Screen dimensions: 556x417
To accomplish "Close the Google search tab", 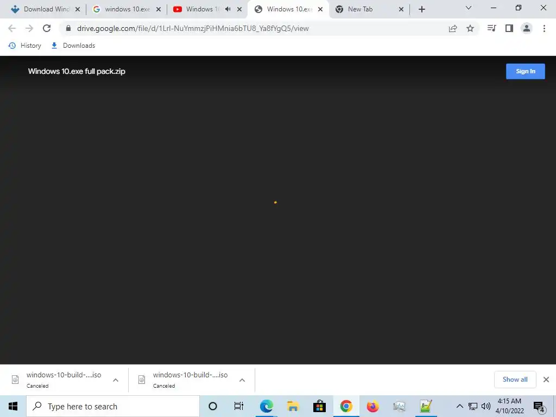I will [159, 9].
